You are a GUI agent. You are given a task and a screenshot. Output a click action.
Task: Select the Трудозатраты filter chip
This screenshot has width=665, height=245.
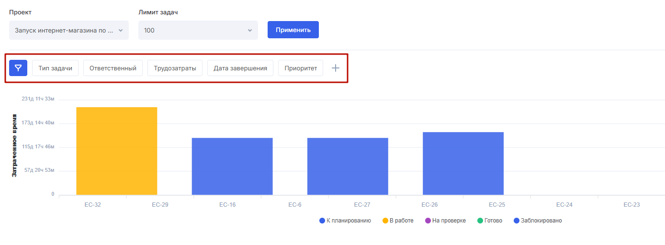[x=175, y=68]
